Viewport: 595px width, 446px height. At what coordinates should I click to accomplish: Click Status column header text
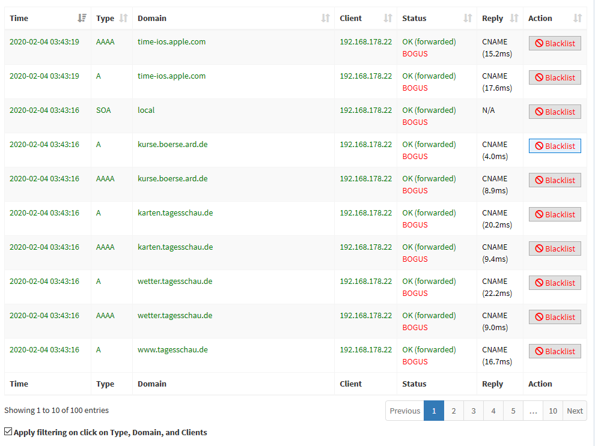click(414, 18)
